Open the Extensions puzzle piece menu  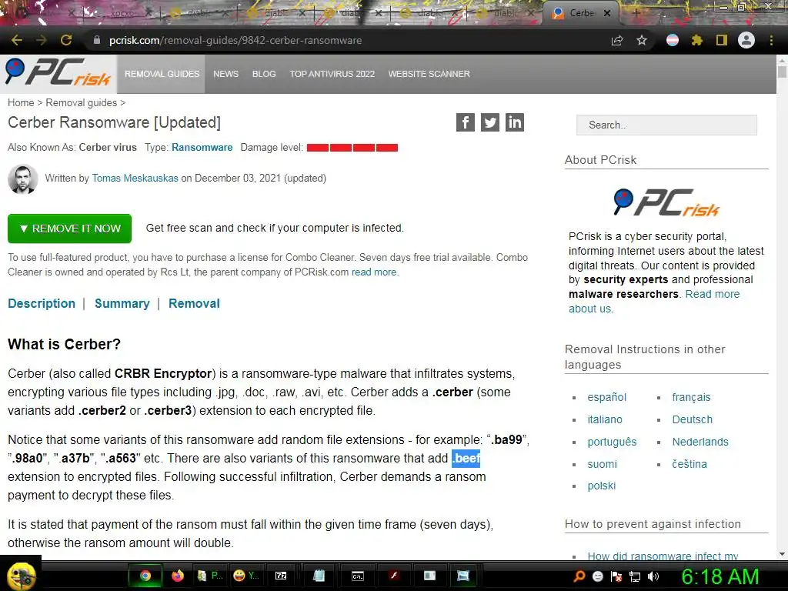click(696, 40)
